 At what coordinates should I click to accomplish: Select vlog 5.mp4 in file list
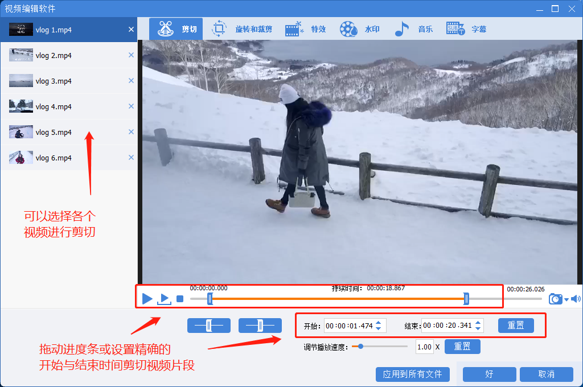click(x=69, y=133)
